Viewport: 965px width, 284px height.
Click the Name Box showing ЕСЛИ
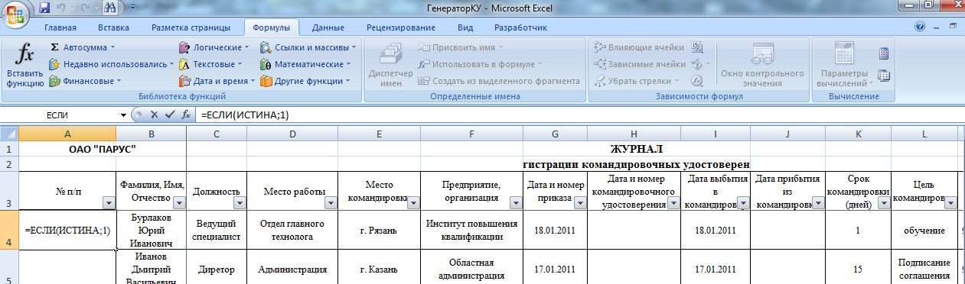[x=60, y=115]
